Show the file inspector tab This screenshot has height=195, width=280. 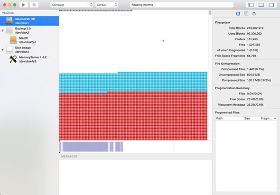(254, 14)
